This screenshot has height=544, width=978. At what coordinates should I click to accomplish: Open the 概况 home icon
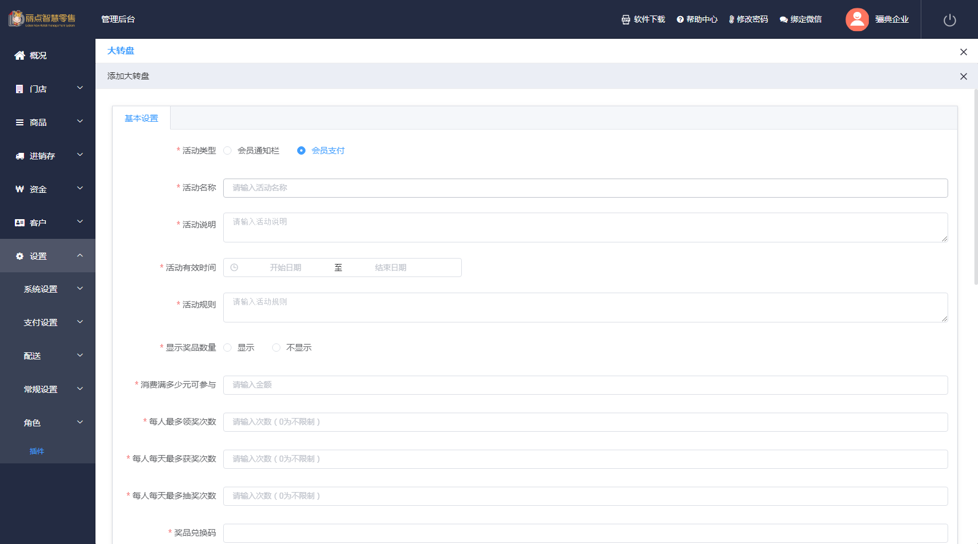pos(20,56)
